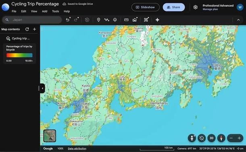246x152 pixels.
Task: Open the Gemini sparkle assistant
Action: (x=157, y=20)
